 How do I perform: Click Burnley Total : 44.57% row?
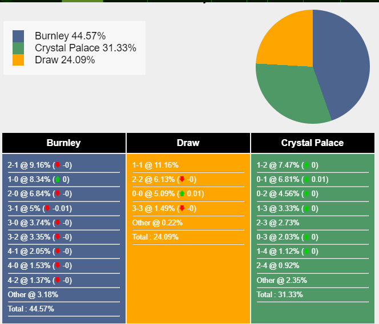(31, 309)
